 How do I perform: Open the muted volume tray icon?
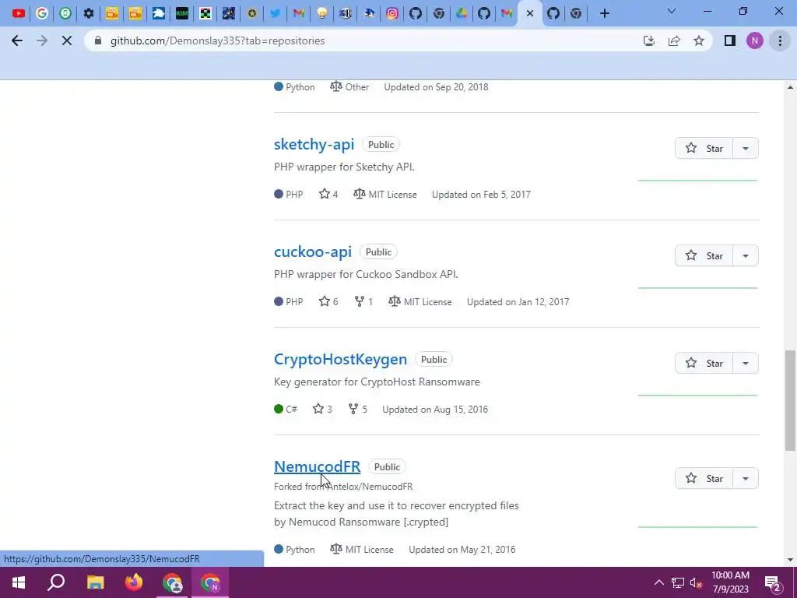pyautogui.click(x=696, y=582)
